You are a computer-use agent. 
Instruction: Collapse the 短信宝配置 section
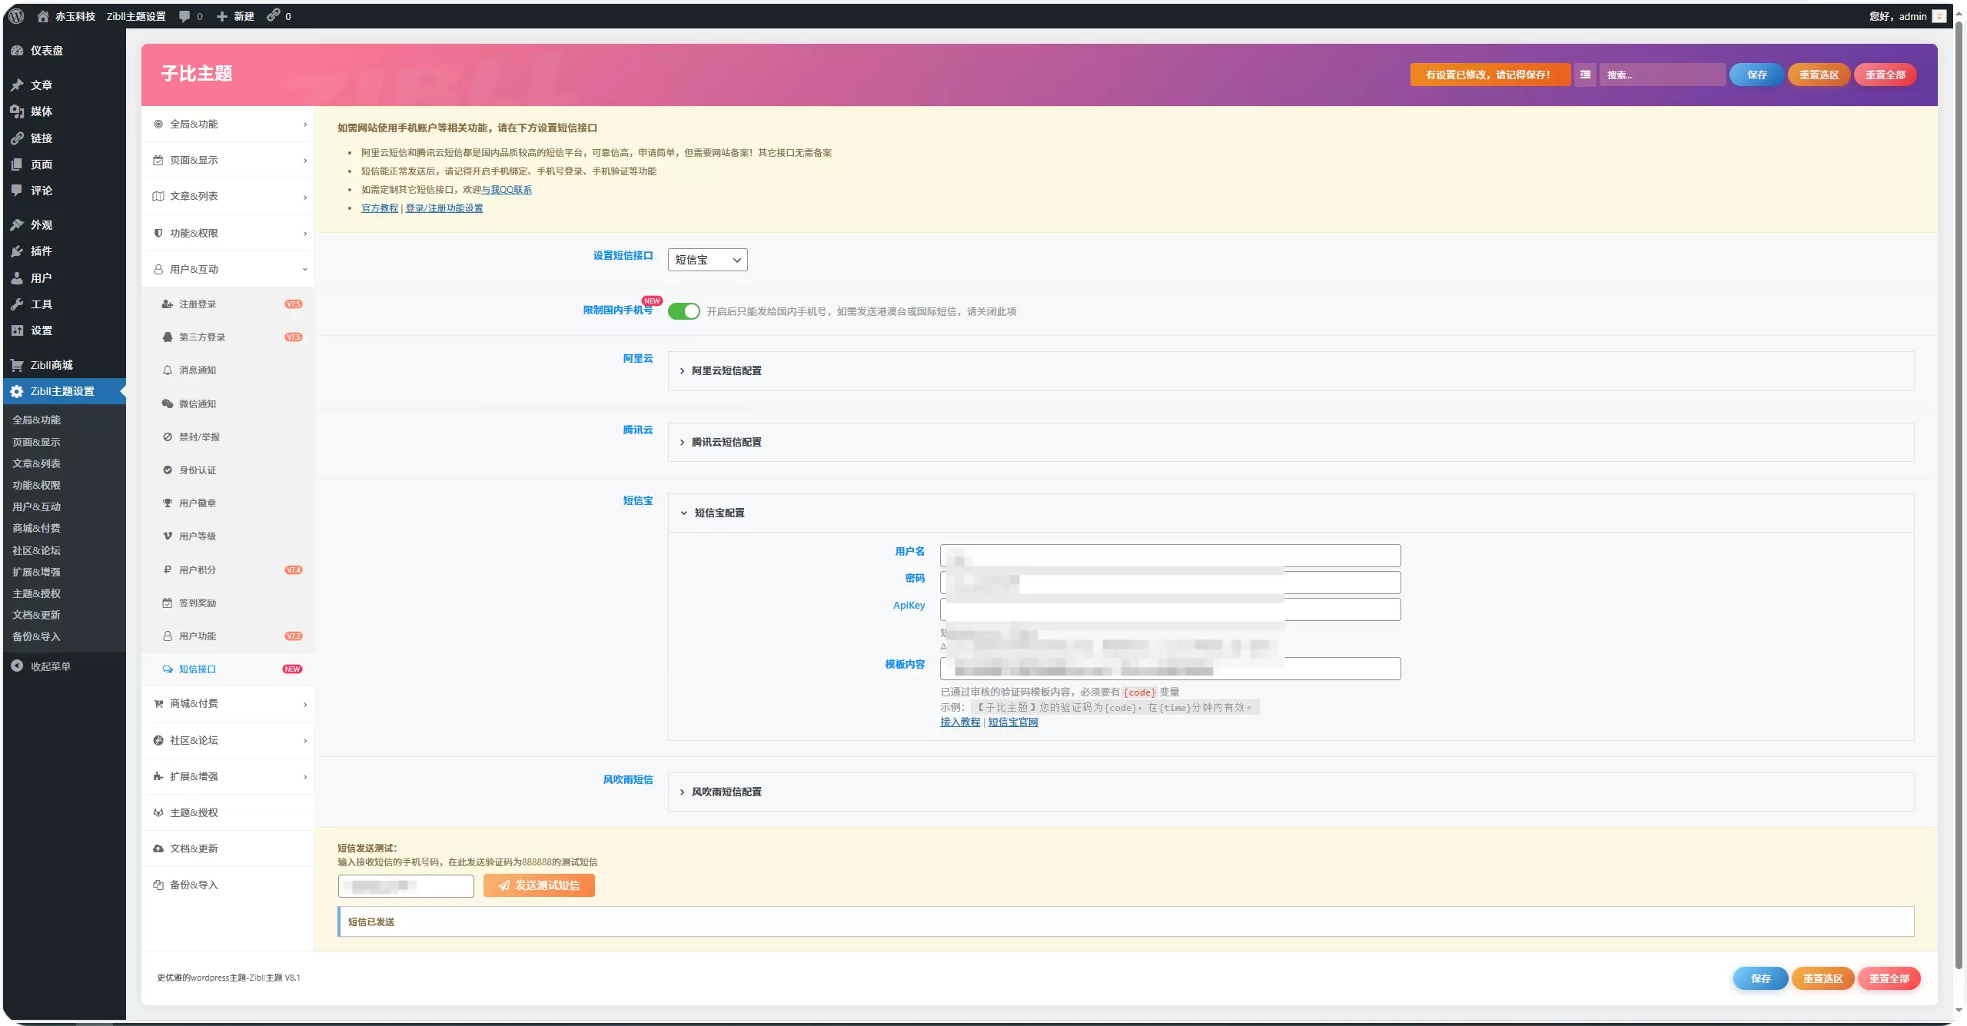pyautogui.click(x=1291, y=513)
